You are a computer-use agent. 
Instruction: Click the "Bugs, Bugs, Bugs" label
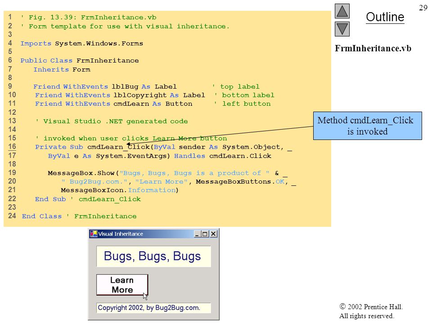point(153,256)
